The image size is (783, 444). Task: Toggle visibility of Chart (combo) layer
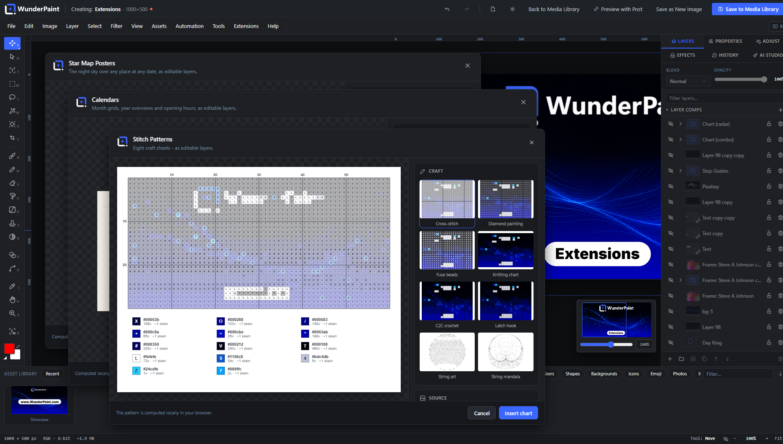point(671,139)
